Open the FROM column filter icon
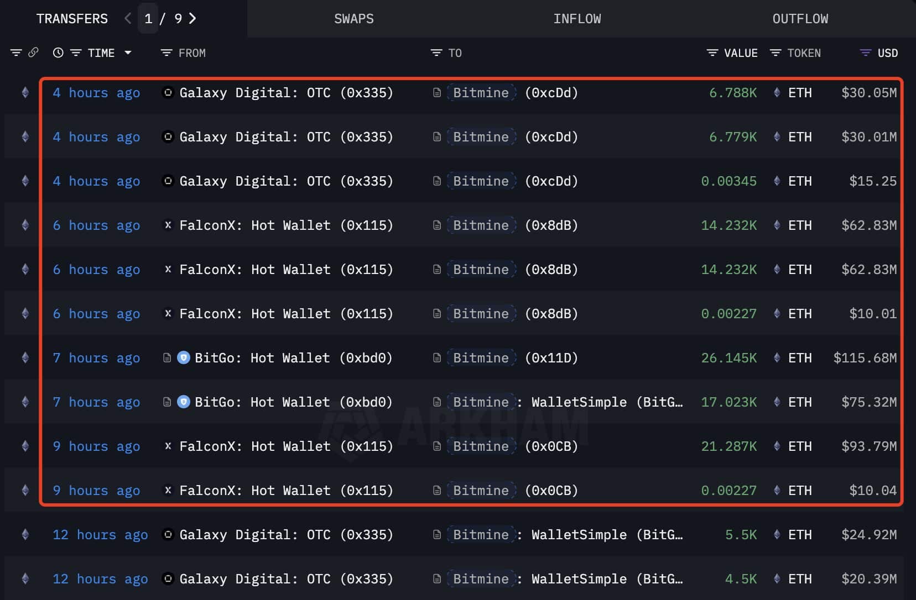 [x=166, y=52]
